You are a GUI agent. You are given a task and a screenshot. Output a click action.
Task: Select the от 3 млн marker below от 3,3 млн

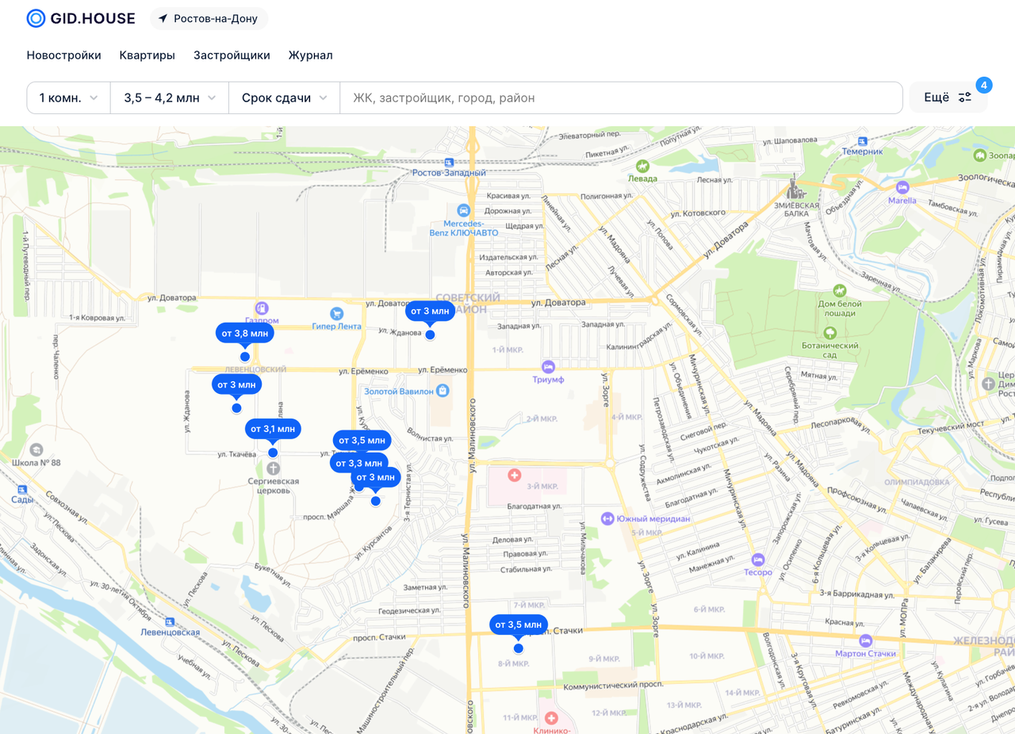(x=376, y=477)
